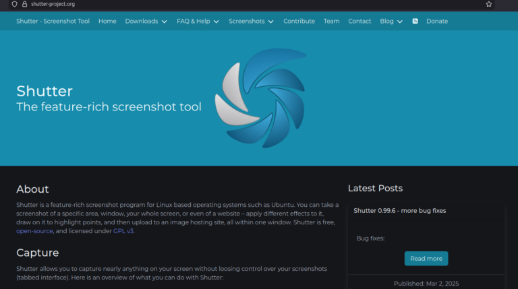Viewport: 518px width, 289px height.
Task: Open the Blog dropdown menu
Action: click(x=391, y=21)
